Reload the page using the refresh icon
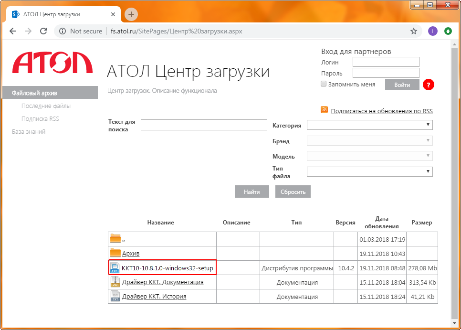This screenshot has width=461, height=330. (x=43, y=31)
